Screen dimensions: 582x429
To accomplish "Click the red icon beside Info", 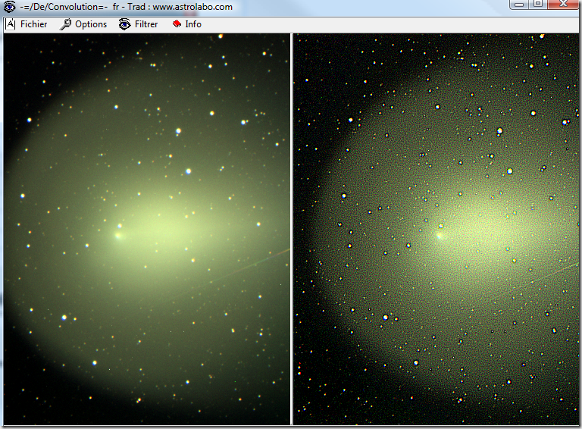I will click(x=177, y=24).
